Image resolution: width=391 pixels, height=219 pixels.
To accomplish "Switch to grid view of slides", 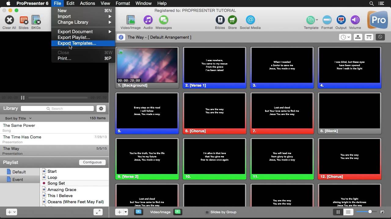I will pos(338,212).
